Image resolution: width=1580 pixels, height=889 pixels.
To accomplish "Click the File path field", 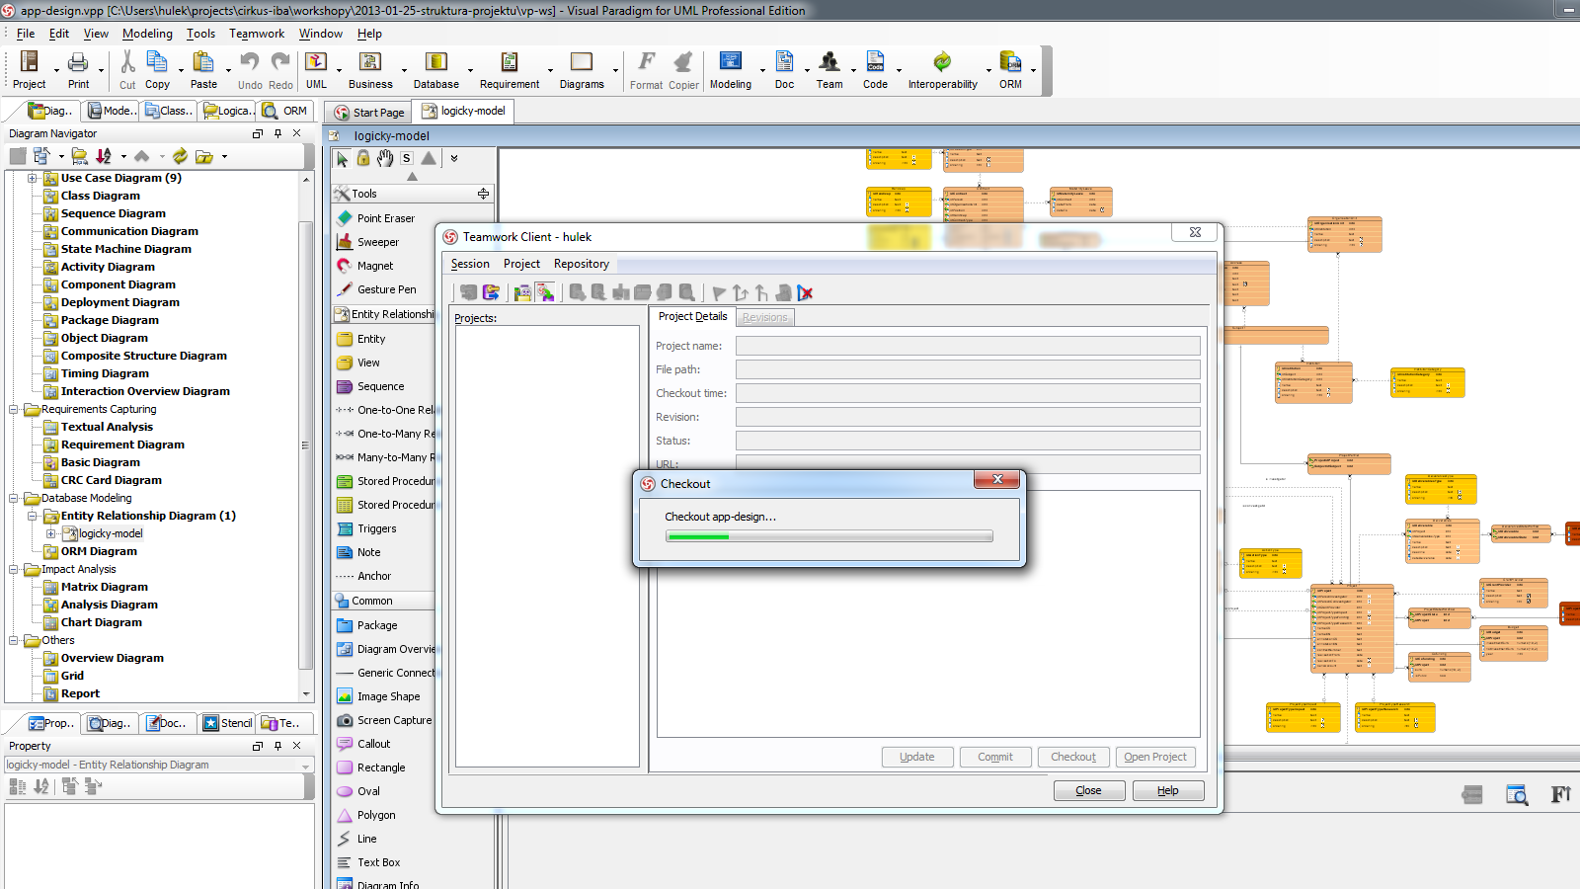I will pyautogui.click(x=968, y=369).
